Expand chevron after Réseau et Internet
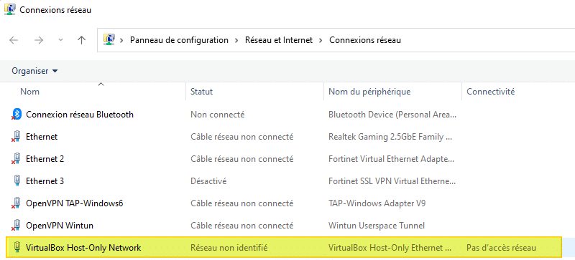 tap(321, 40)
